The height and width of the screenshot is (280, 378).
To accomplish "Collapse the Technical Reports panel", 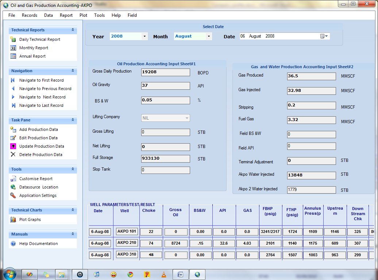I will 73,30.
